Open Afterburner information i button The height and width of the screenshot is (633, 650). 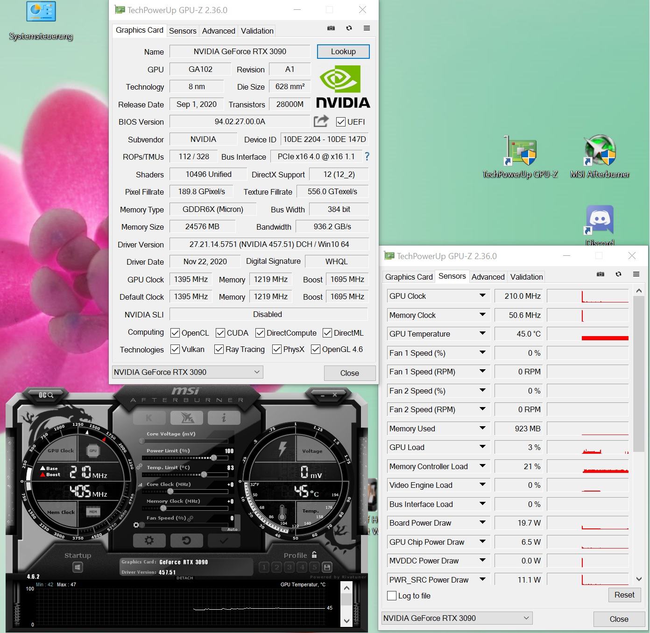coord(224,417)
